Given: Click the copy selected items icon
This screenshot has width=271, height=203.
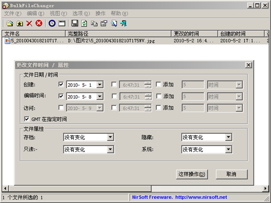Looking at the screenshot, I should pyautogui.click(x=94, y=23).
